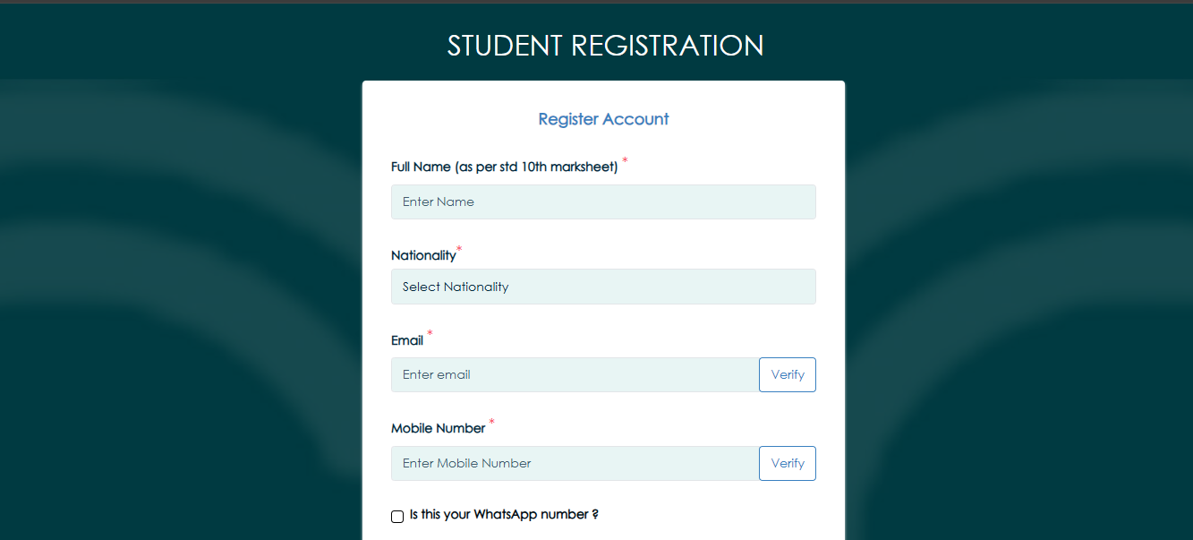1193x540 pixels.
Task: Click the Mobile Number label text
Action: 437,428
